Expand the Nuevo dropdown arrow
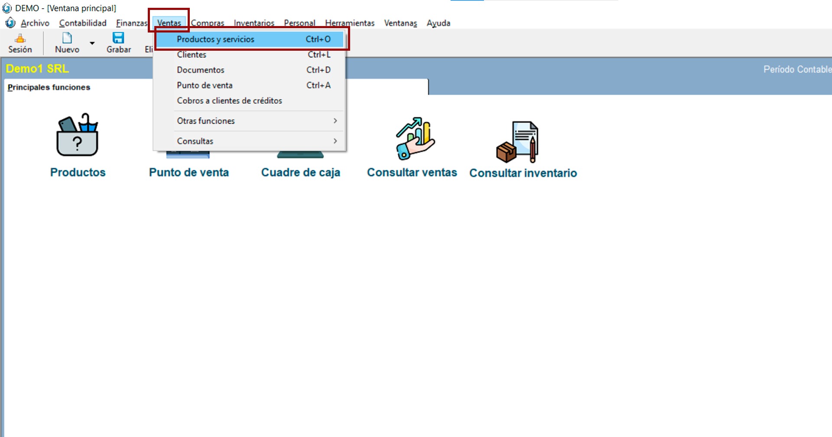 click(x=92, y=43)
